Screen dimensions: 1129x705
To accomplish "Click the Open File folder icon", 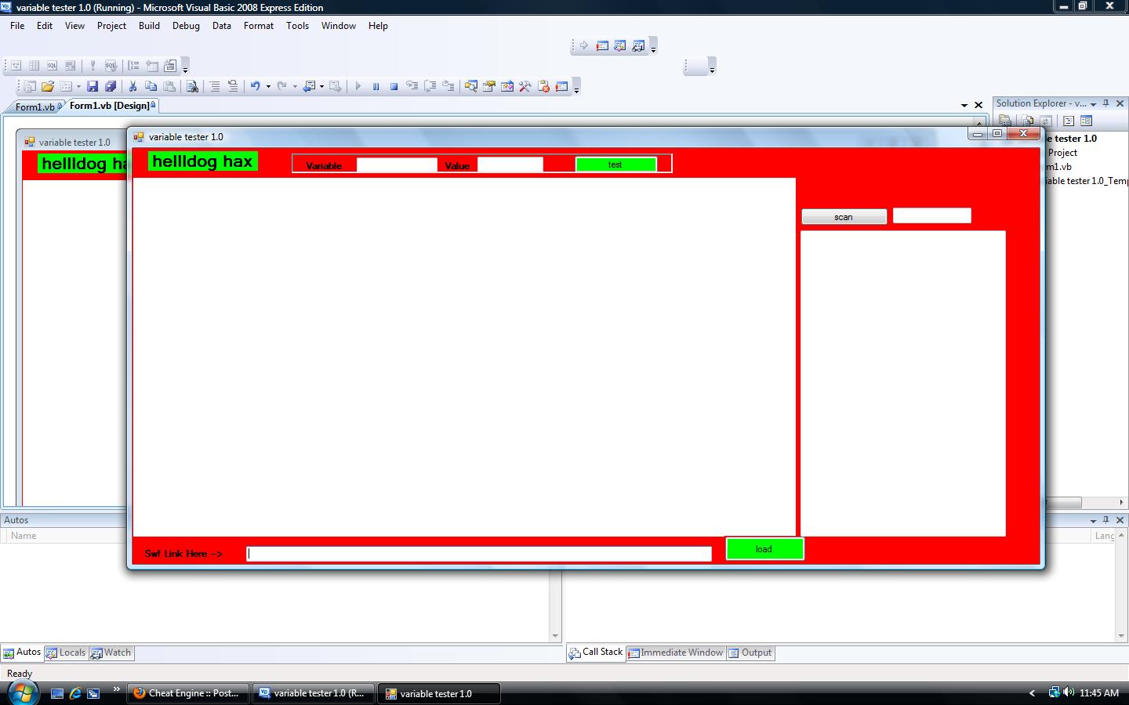I will (x=48, y=86).
